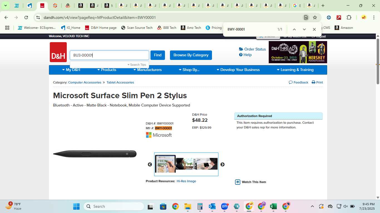Expand Search Tips dropdown
Screen dimensions: 380x213
coord(137,65)
